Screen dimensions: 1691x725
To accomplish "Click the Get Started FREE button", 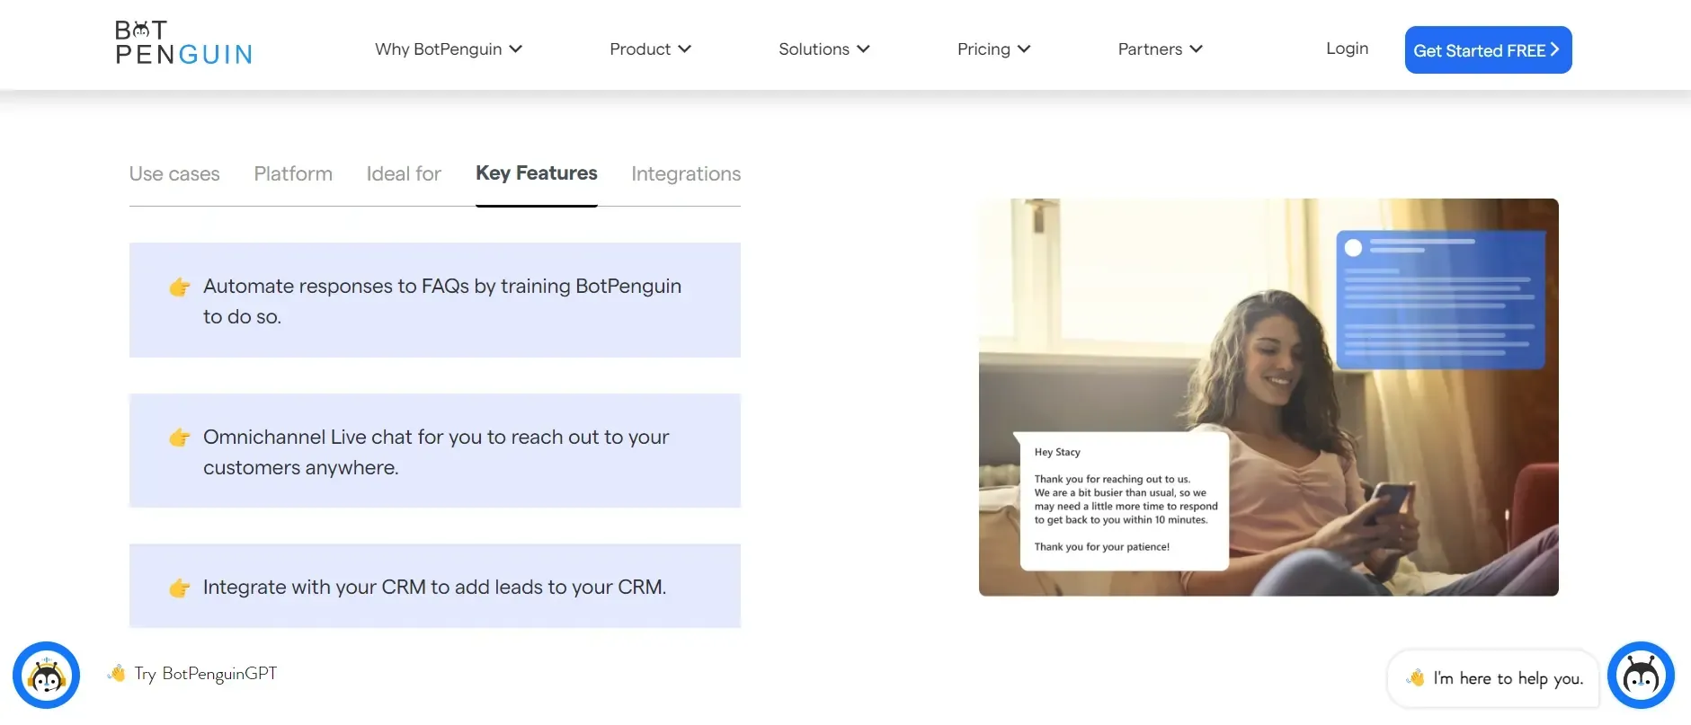I will 1488,50.
